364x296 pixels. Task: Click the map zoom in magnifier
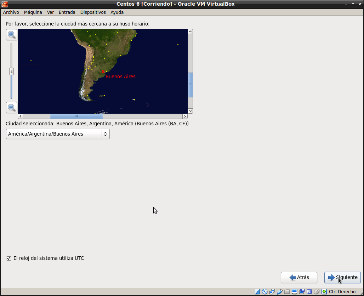point(11,35)
